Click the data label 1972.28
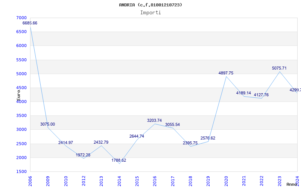The height and width of the screenshot is (188, 301). pos(83,155)
